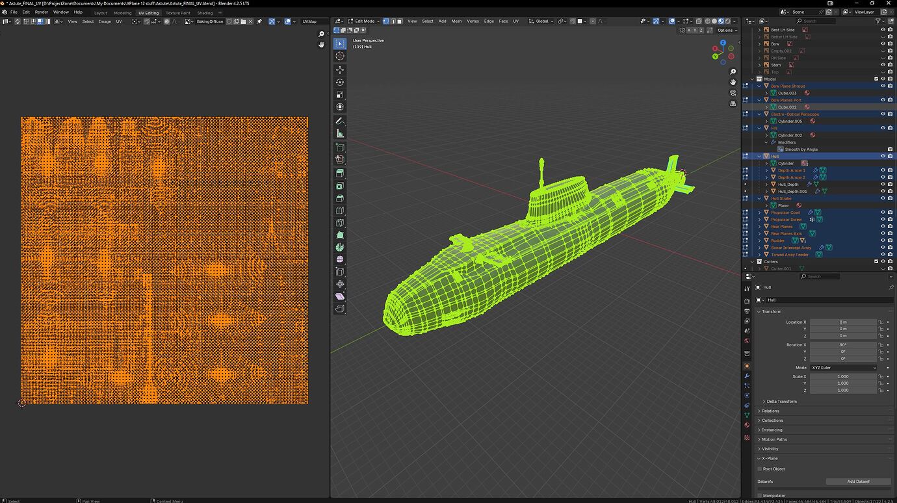Pin the BakingDiffuse image in UV editor
This screenshot has height=503, width=897.
[x=259, y=21]
